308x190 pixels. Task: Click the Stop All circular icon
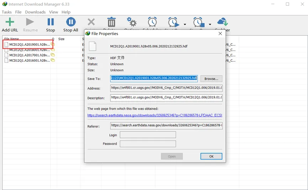coord(71,22)
